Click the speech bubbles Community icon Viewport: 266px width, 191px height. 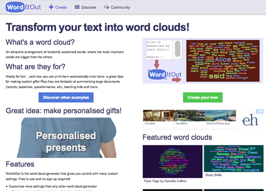(x=106, y=7)
